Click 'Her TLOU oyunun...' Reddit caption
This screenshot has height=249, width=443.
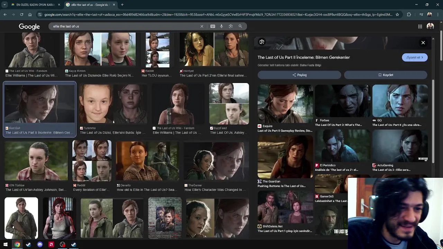point(156,75)
